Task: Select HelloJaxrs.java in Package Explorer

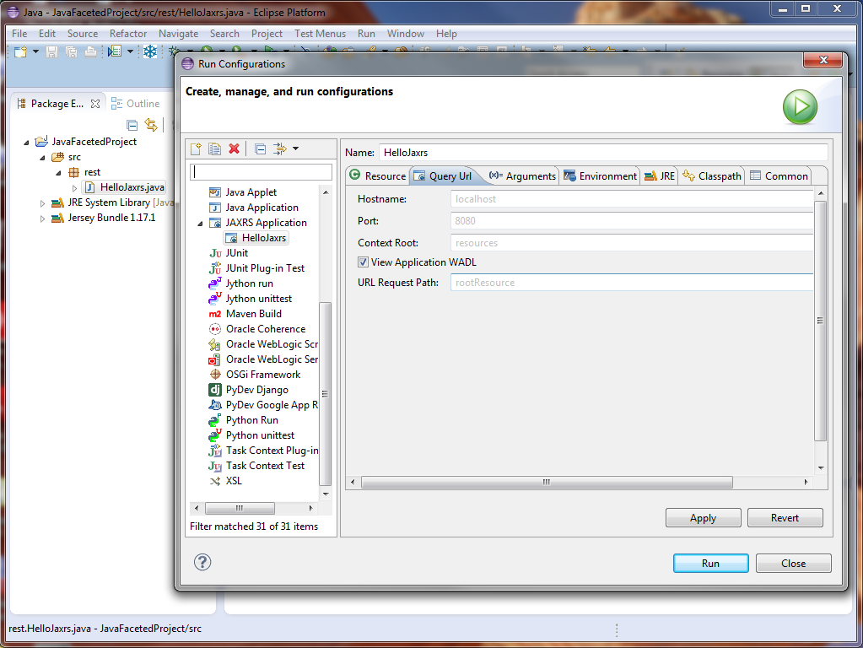Action: tap(125, 187)
